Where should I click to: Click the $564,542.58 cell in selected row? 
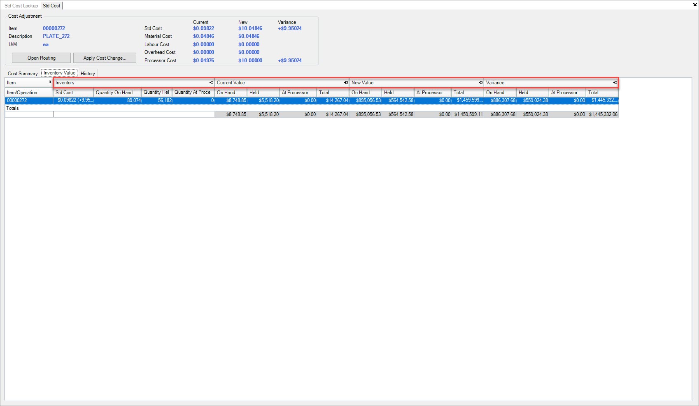tap(398, 100)
